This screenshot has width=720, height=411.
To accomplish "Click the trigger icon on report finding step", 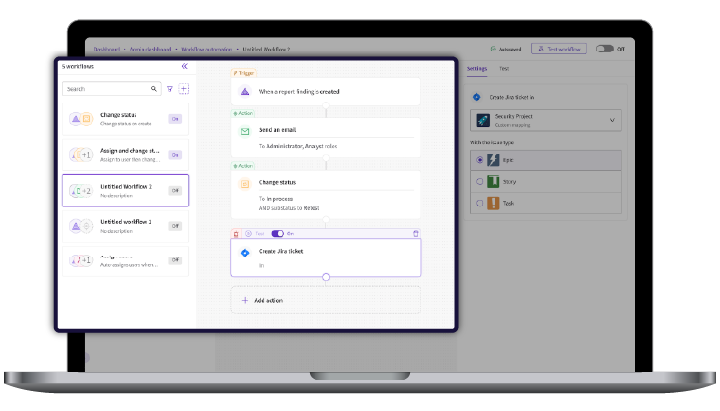I will click(245, 91).
